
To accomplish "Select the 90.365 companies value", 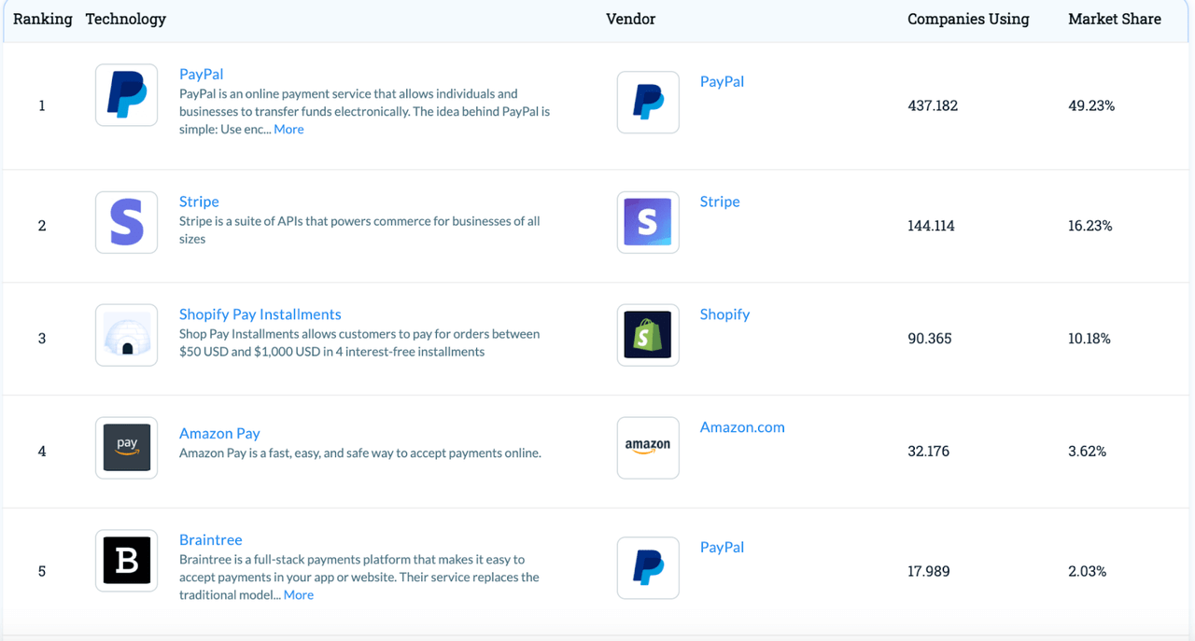I will click(x=930, y=339).
